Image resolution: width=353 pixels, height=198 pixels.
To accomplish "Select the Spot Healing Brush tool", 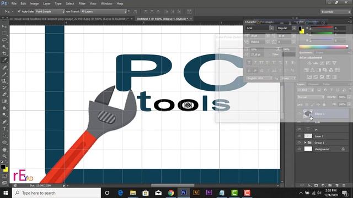I will pyautogui.click(x=4, y=67).
